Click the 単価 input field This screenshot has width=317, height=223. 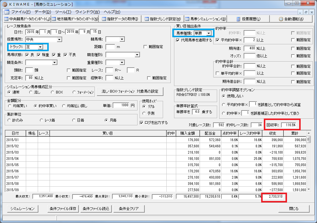121,105
